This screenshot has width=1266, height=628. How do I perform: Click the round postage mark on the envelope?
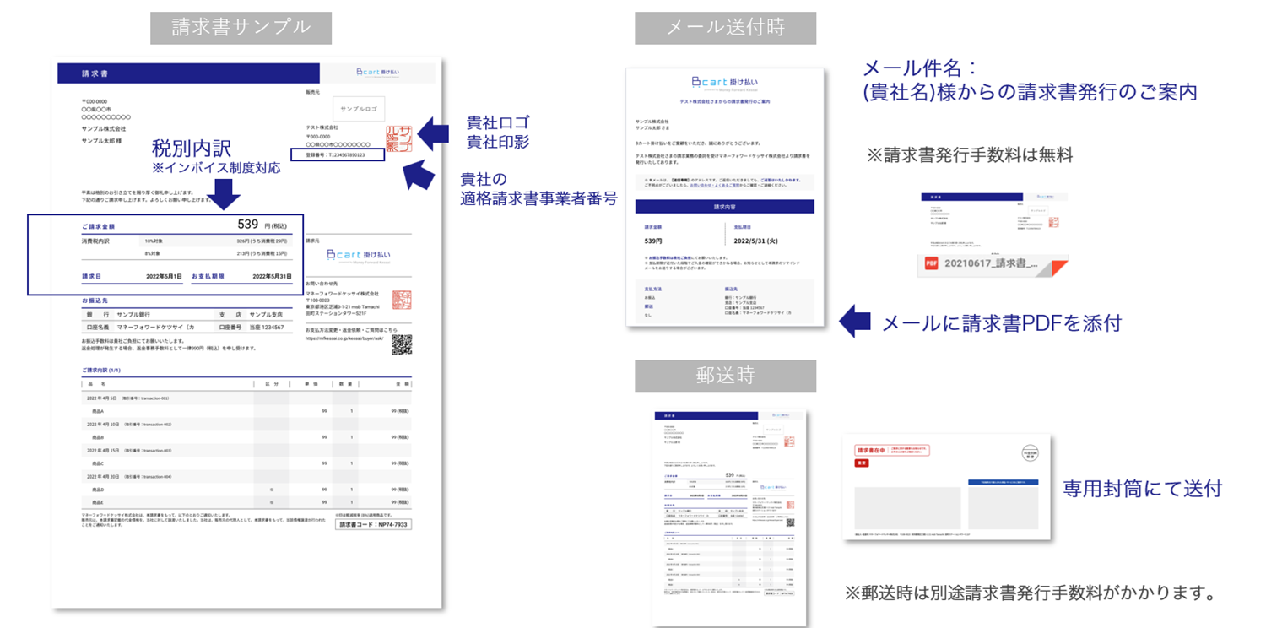click(x=1029, y=453)
